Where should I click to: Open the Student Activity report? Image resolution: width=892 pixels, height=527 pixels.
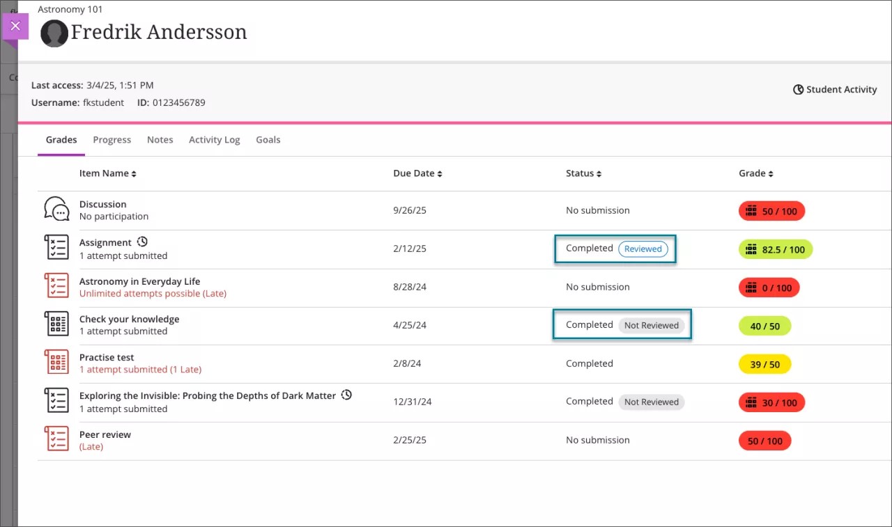point(841,89)
